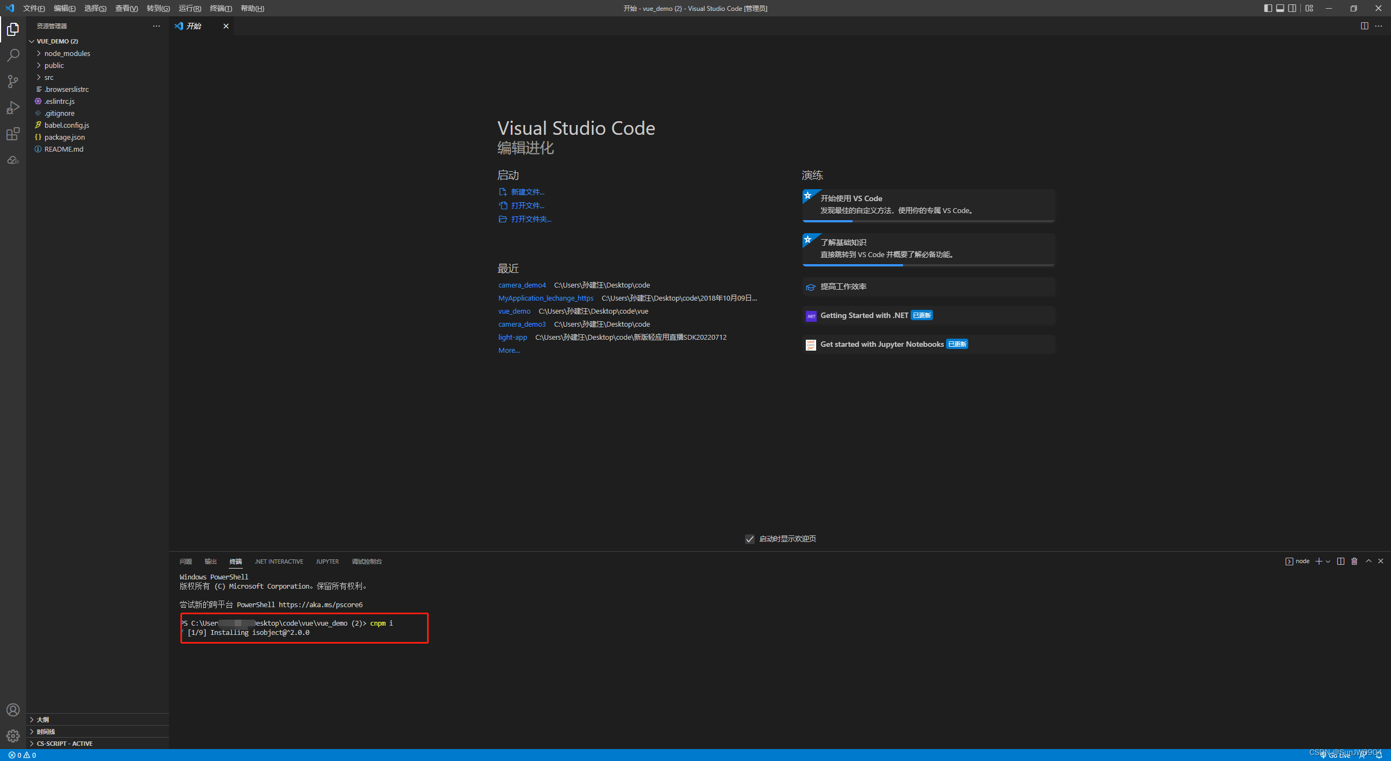Open Get started with Jupyter Notebooks walkthrough
This screenshot has height=761, width=1391.
(928, 344)
